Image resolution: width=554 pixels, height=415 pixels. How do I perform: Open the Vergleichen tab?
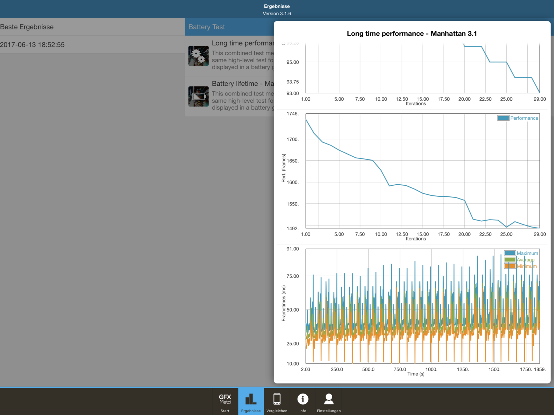[x=277, y=401]
